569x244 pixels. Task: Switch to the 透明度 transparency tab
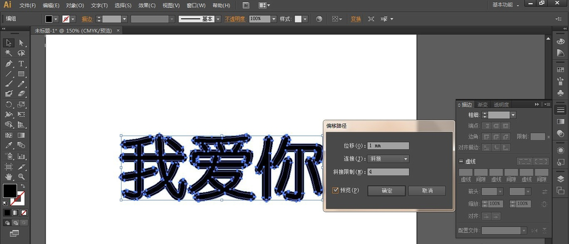(x=501, y=104)
